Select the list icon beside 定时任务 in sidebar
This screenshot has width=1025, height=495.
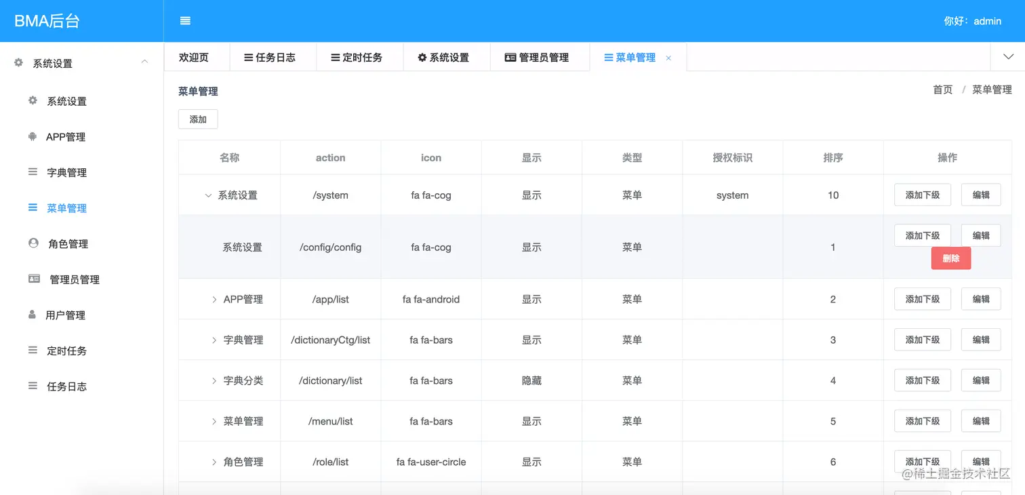tap(32, 350)
